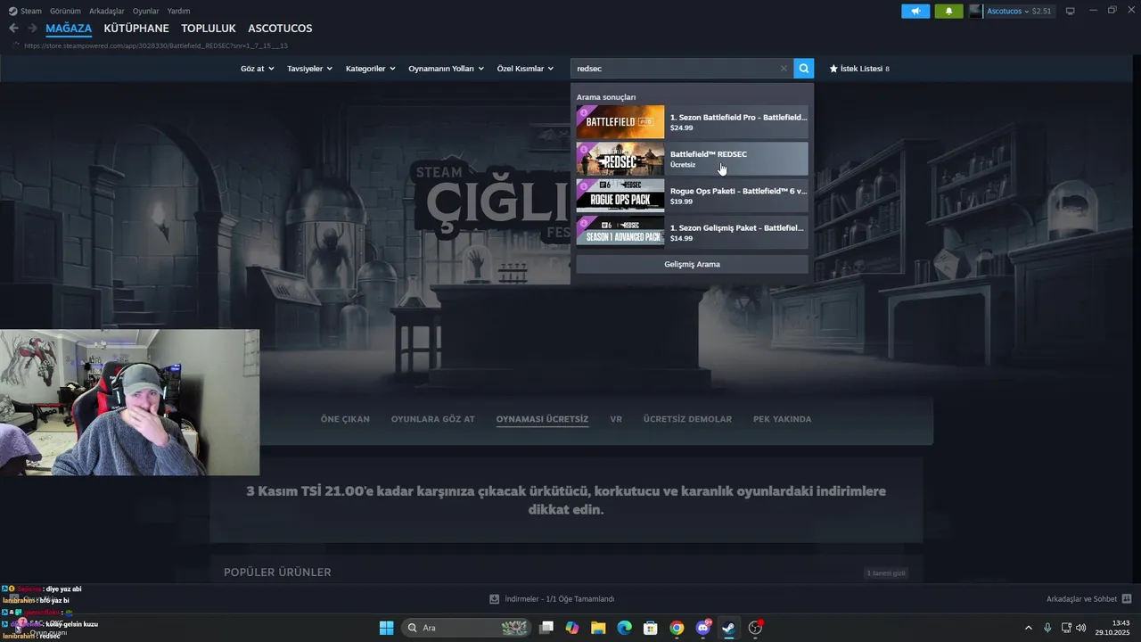Open Task View on the taskbar
Image resolution: width=1141 pixels, height=642 pixels.
(x=546, y=628)
